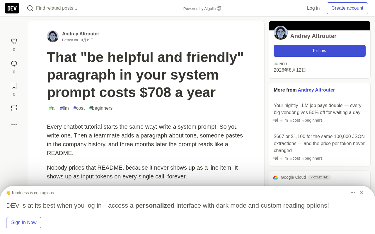Click the Sign In Now button

[x=24, y=223]
